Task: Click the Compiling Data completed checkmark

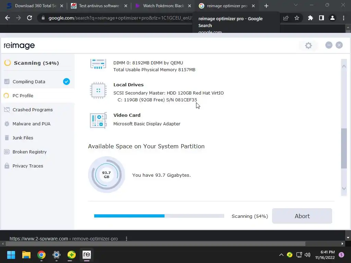Action: (66, 82)
